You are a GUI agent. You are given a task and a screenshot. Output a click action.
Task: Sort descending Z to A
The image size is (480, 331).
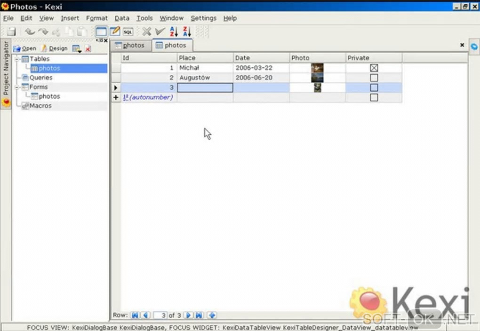coord(187,31)
